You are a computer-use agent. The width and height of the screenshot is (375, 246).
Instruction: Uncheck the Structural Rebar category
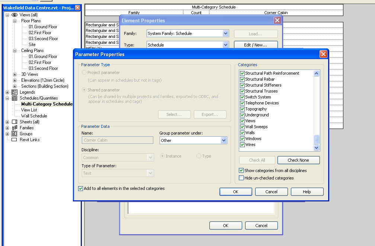pos(242,79)
